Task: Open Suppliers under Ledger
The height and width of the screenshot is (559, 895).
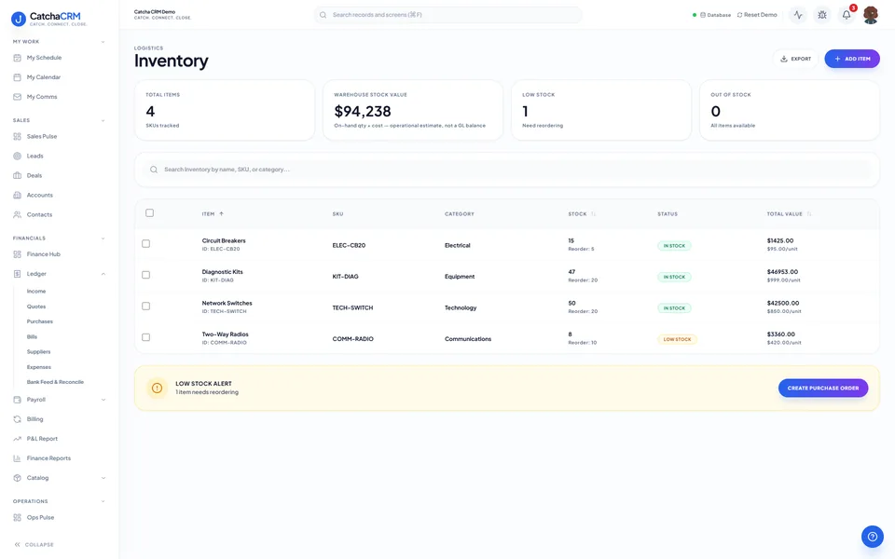Action: (38, 352)
